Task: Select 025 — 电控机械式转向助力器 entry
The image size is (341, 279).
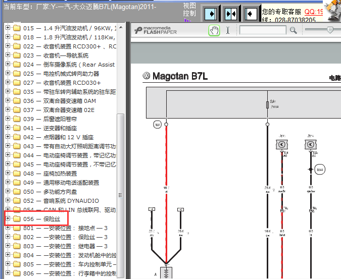Action: [61, 74]
